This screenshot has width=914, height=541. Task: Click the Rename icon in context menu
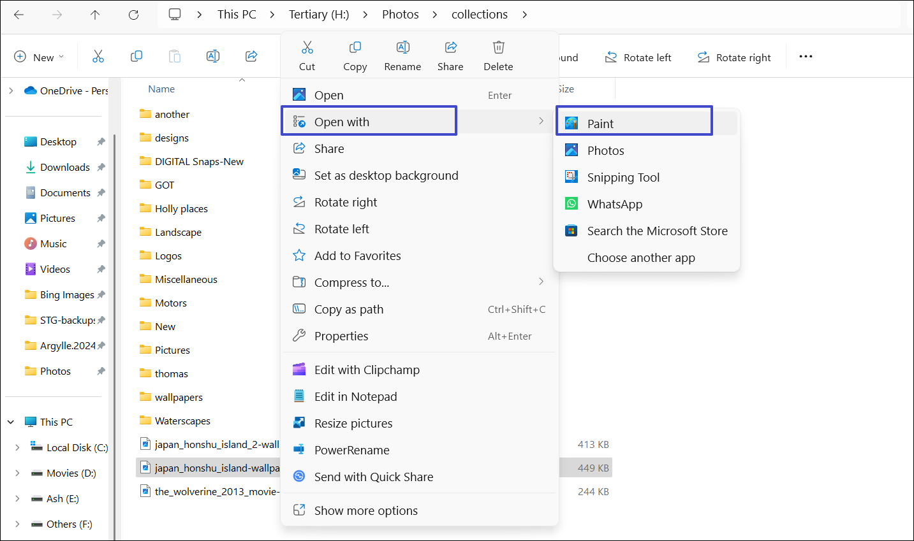pos(402,48)
